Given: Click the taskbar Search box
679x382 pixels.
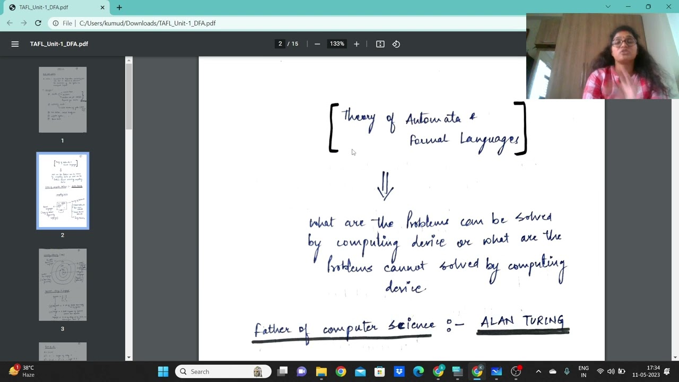Looking at the screenshot, I should tap(223, 371).
